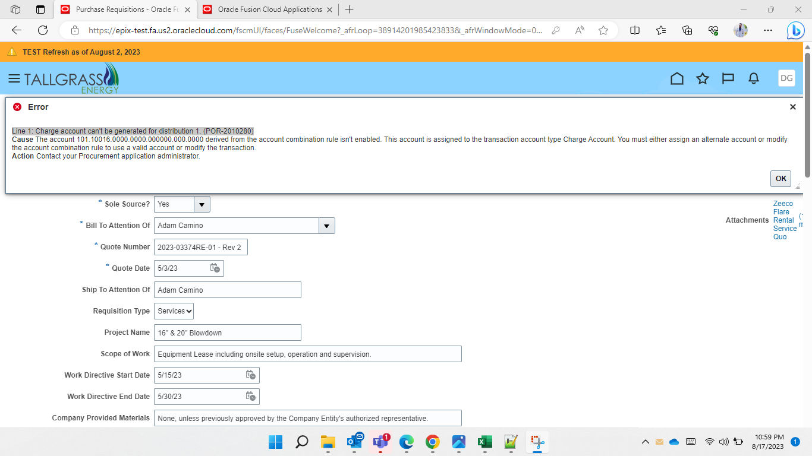Click the Ship To Attention Of field

(x=228, y=290)
